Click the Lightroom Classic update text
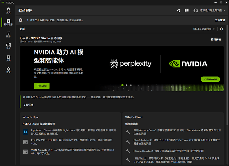The image size is (229, 166). point(74,132)
